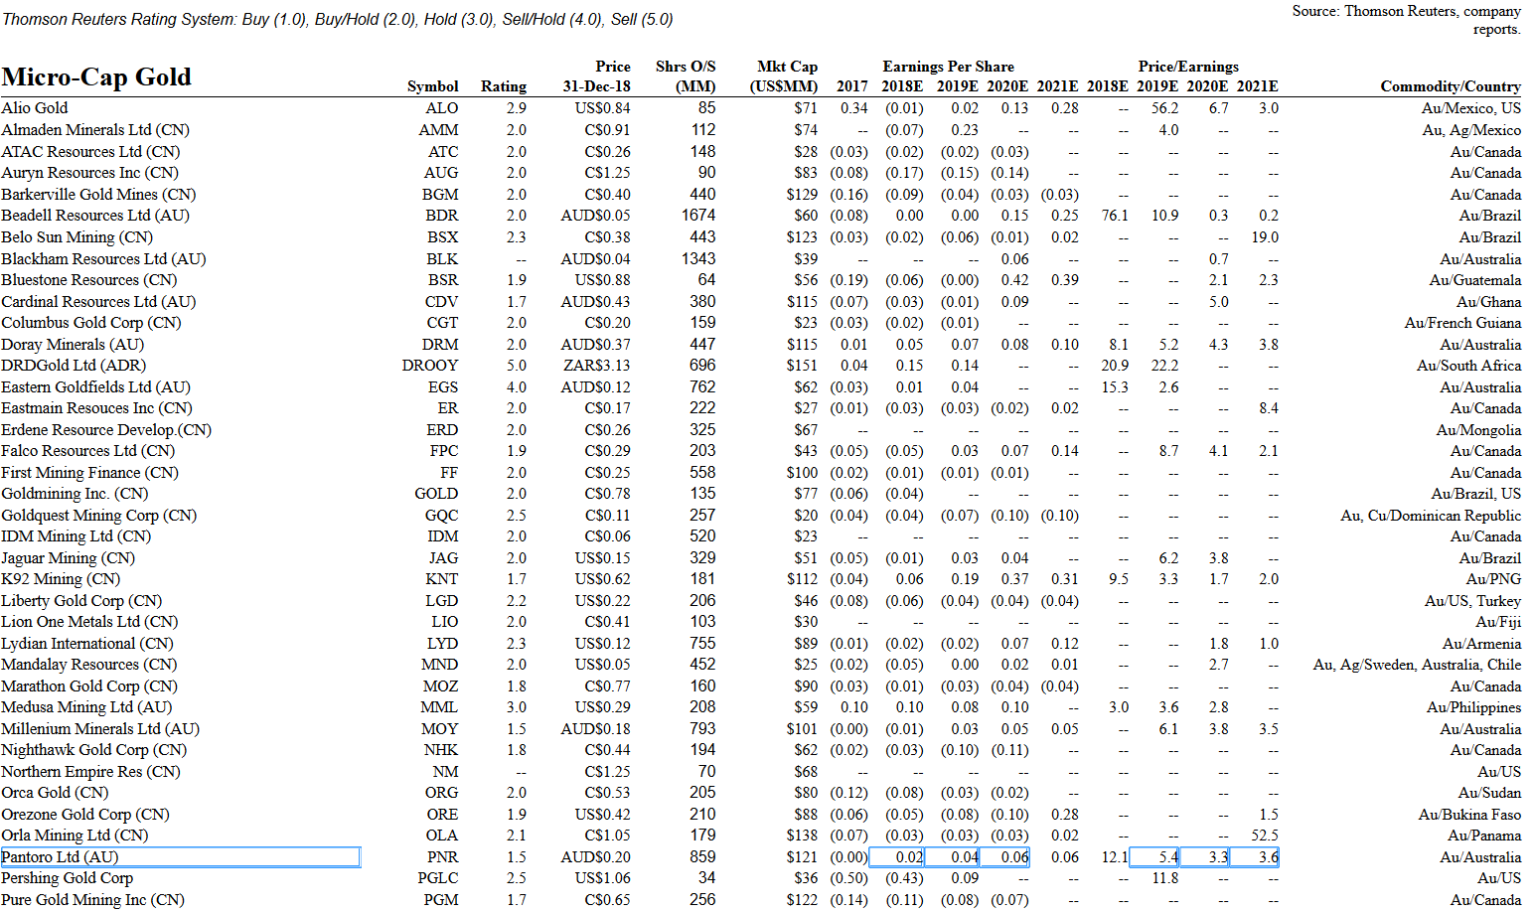The height and width of the screenshot is (913, 1533).
Task: Select the "Medusa Mining Ltd (AU)" company name
Action: click(x=86, y=707)
